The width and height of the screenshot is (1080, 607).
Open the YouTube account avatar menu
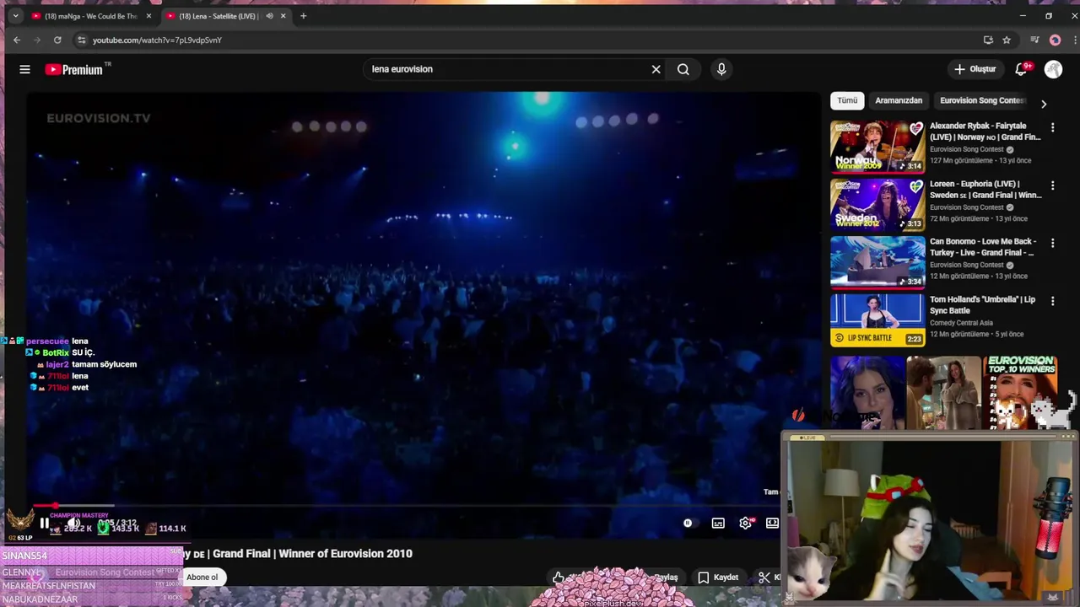click(1053, 69)
